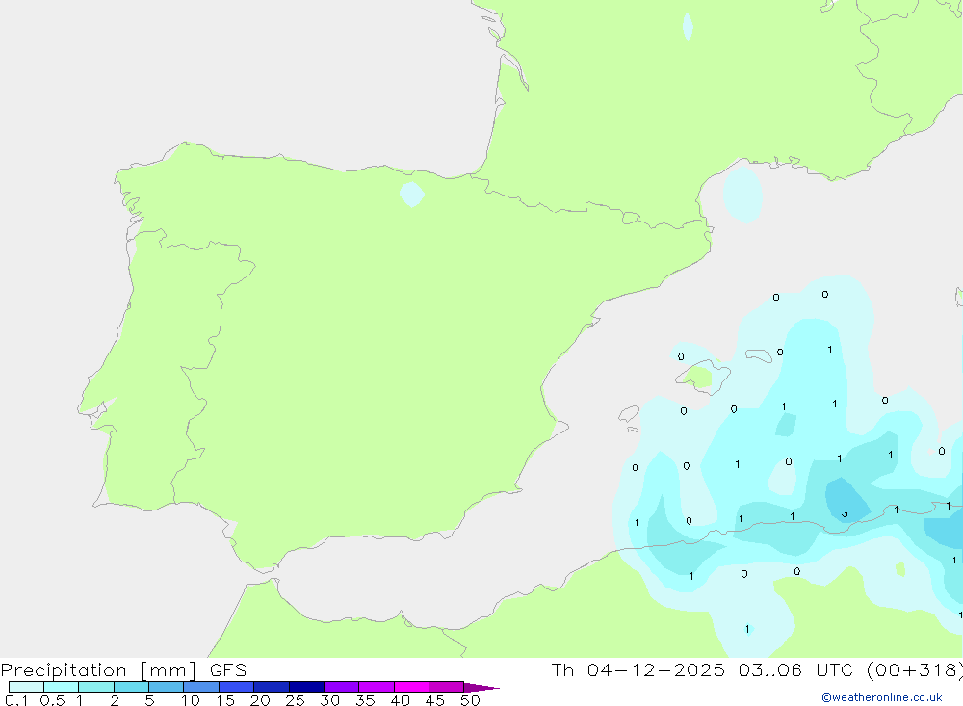
Task: Click the 0.1 to 0.5 mm legend swatch
Action: click(x=26, y=687)
